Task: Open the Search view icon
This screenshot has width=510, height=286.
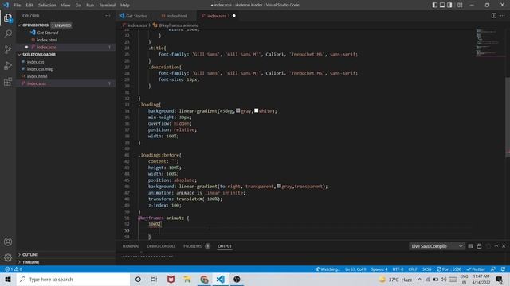Action: (x=8, y=33)
